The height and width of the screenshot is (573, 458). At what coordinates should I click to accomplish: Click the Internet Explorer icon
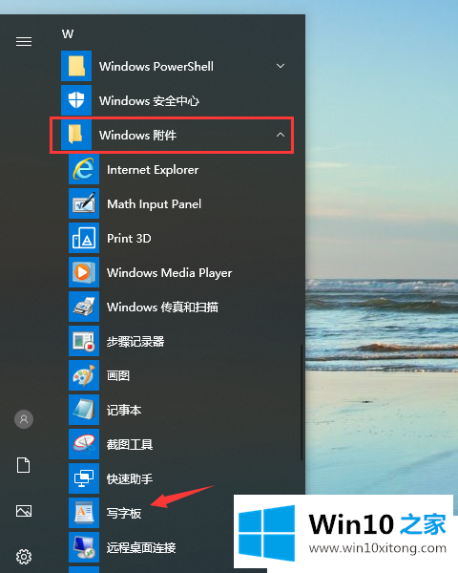(x=84, y=169)
